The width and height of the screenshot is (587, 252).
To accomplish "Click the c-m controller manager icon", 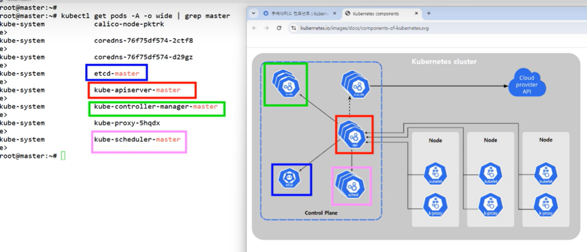I will pos(286,84).
